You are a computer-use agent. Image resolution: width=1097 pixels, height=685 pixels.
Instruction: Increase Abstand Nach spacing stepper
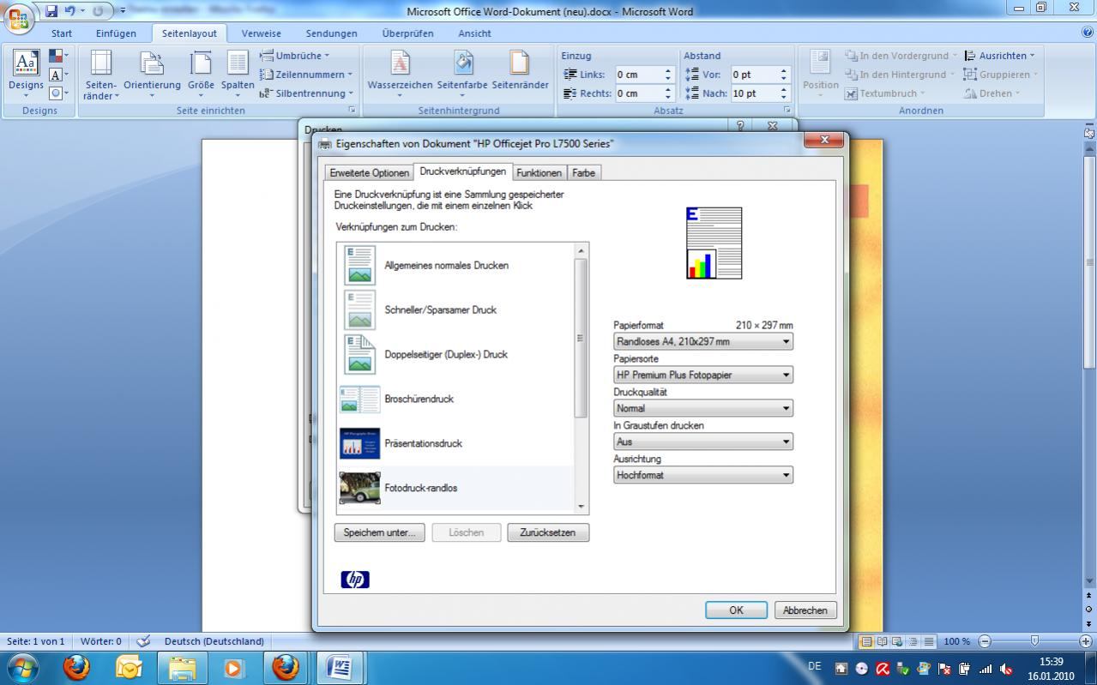[x=783, y=89]
